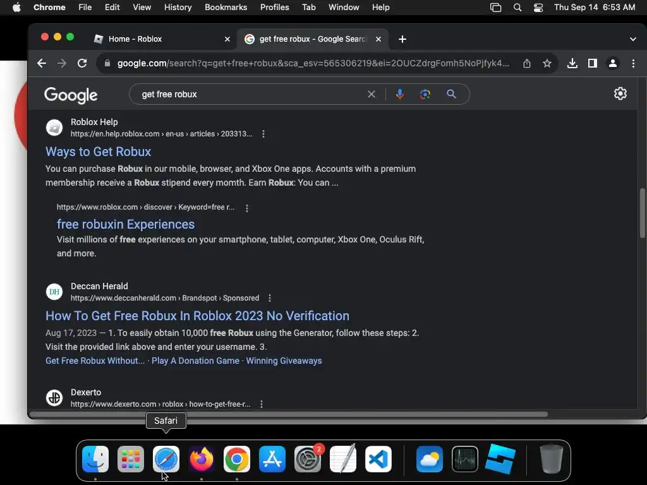
Task: Click the forward navigation arrow
Action: (62, 63)
